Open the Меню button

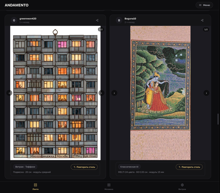[x=204, y=5]
